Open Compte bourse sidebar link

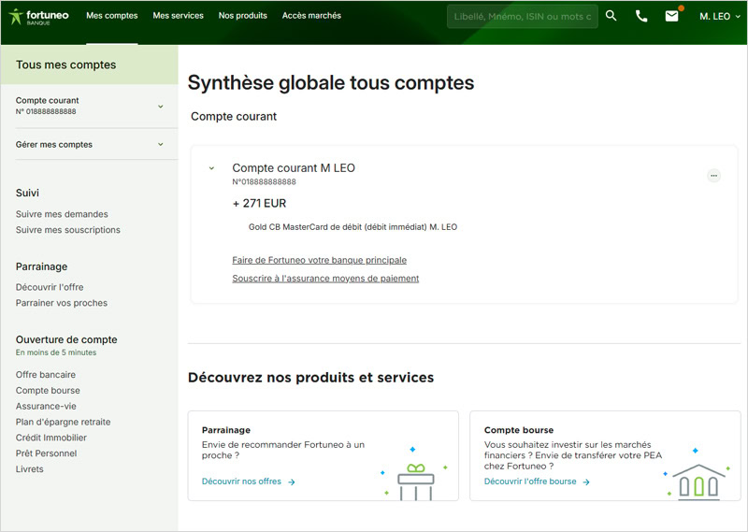48,390
